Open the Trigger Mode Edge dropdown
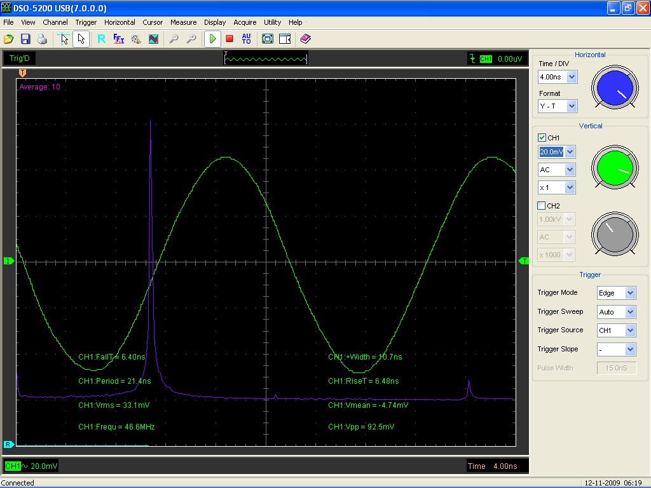Viewport: 651px width, 488px height. pos(630,293)
